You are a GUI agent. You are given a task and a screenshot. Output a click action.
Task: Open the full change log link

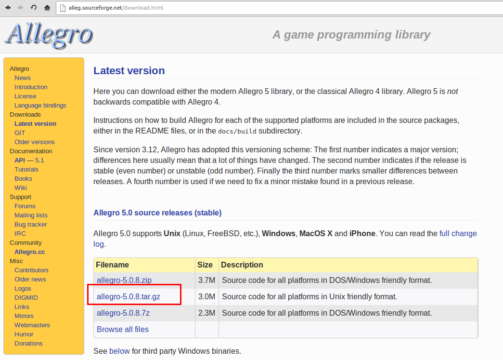(x=458, y=233)
